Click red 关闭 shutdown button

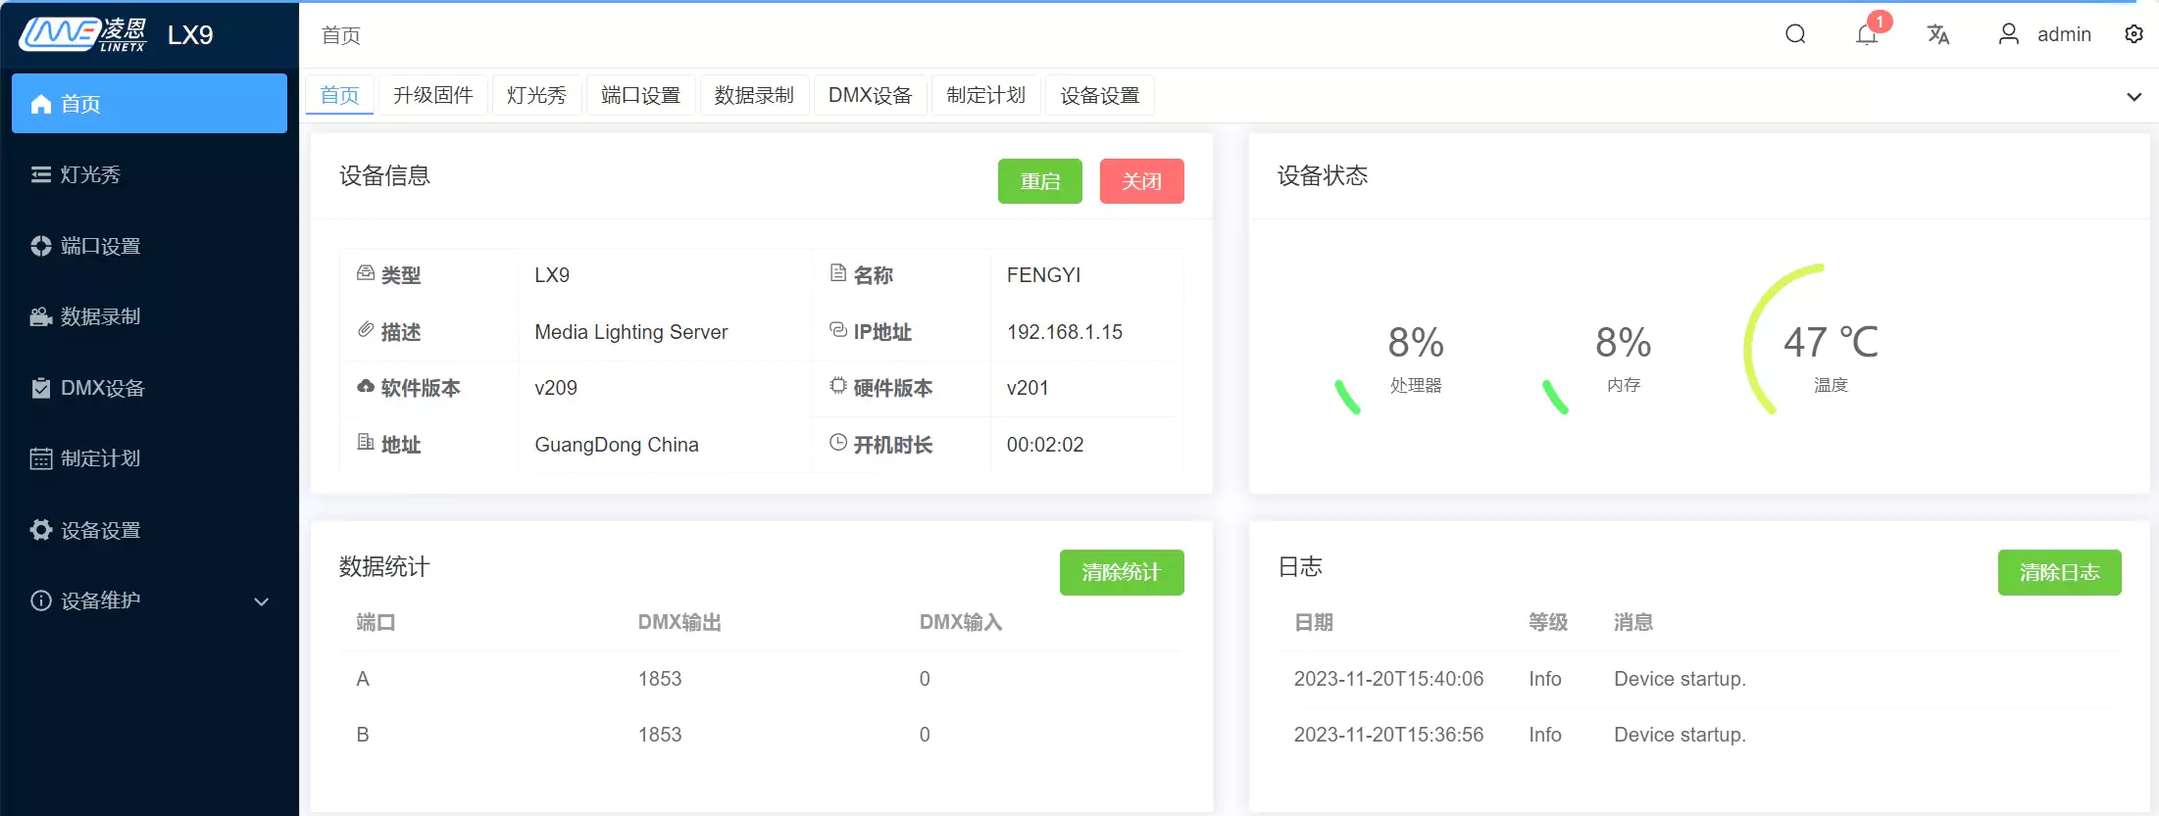click(x=1142, y=181)
